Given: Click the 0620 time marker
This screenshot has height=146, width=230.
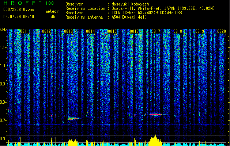Looking at the screenshot, I should point(222,31).
